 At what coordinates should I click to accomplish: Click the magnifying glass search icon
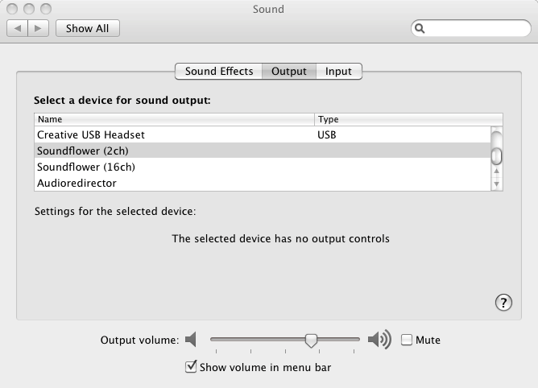[420, 28]
